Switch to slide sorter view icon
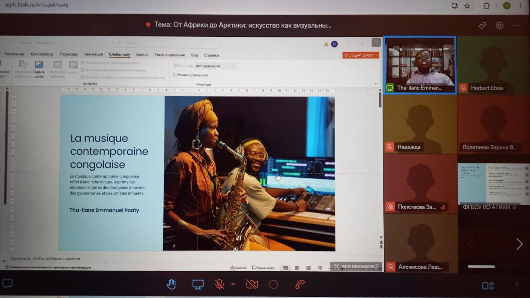 [297, 268]
